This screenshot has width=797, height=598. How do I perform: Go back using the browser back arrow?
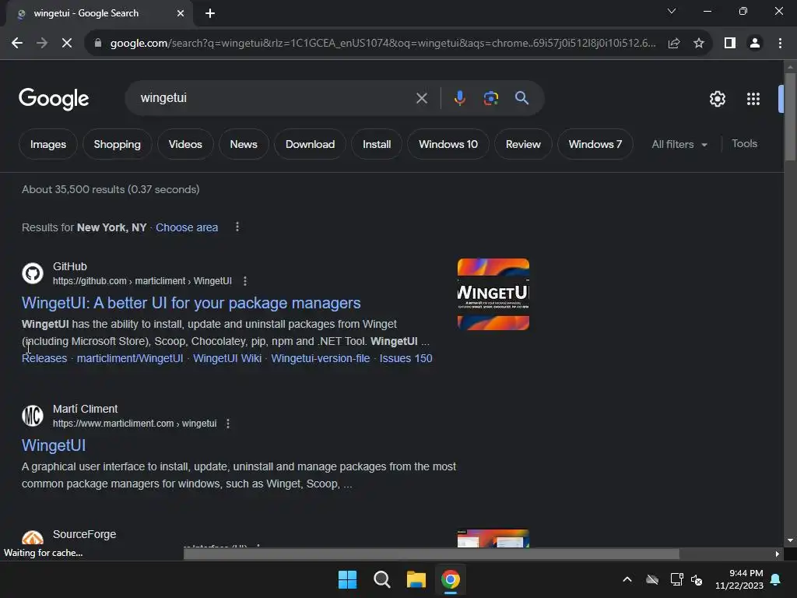tap(17, 44)
